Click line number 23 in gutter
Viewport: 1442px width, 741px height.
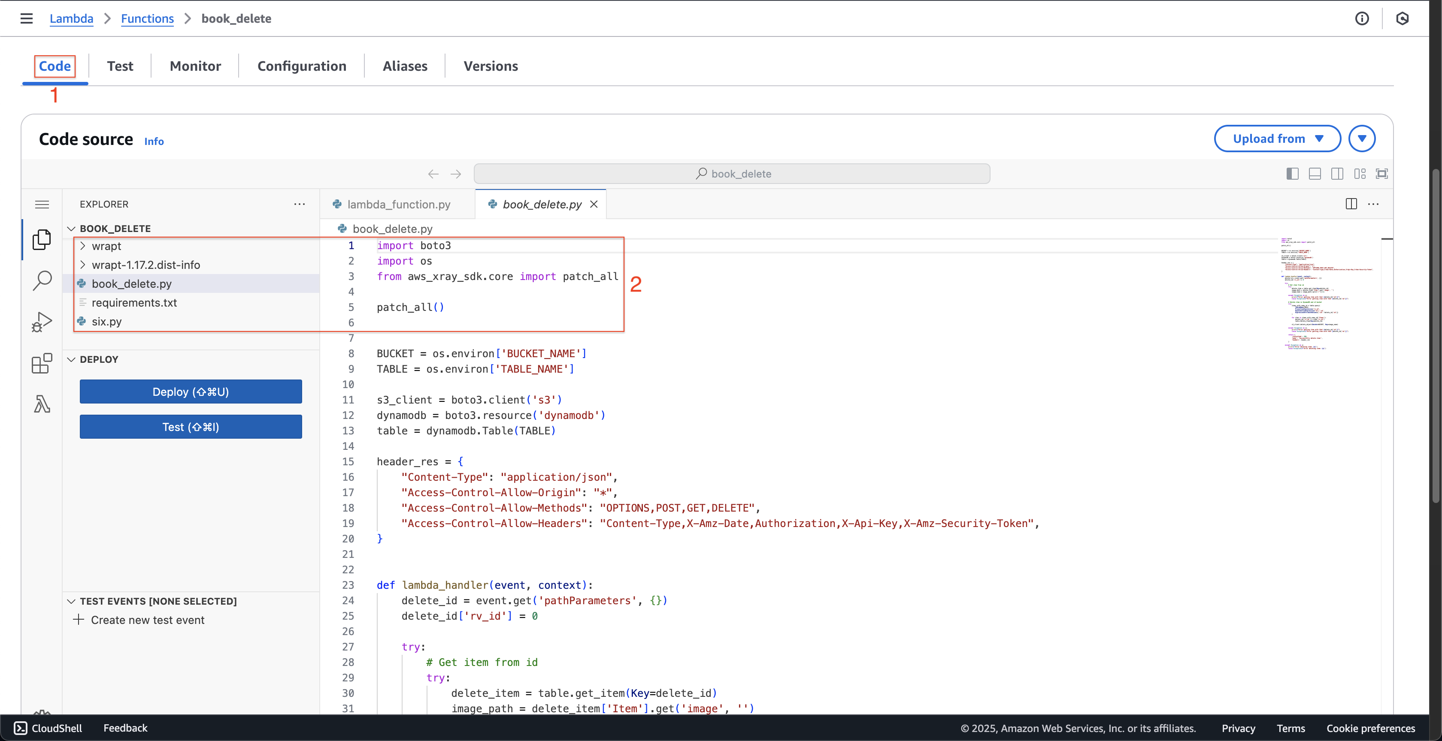pyautogui.click(x=348, y=585)
